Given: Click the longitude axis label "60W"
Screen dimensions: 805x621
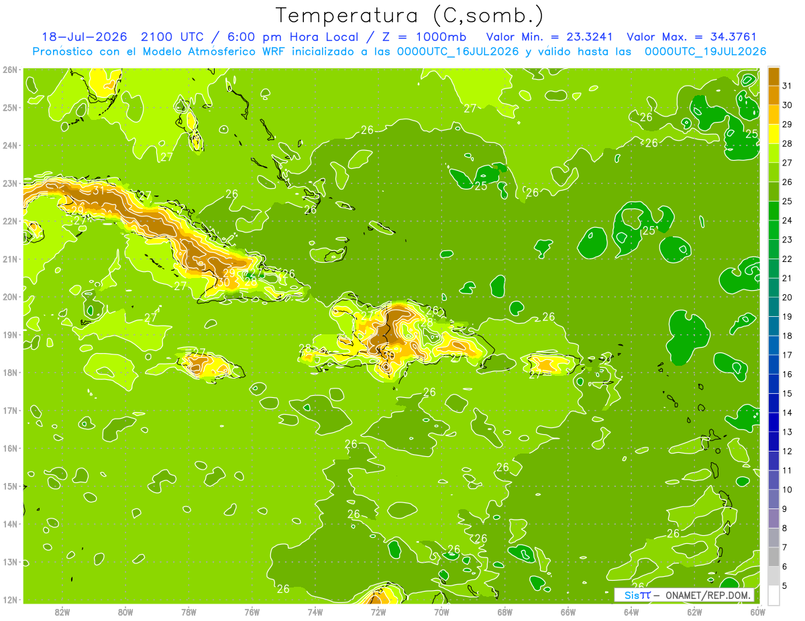Looking at the screenshot, I should pyautogui.click(x=757, y=612).
